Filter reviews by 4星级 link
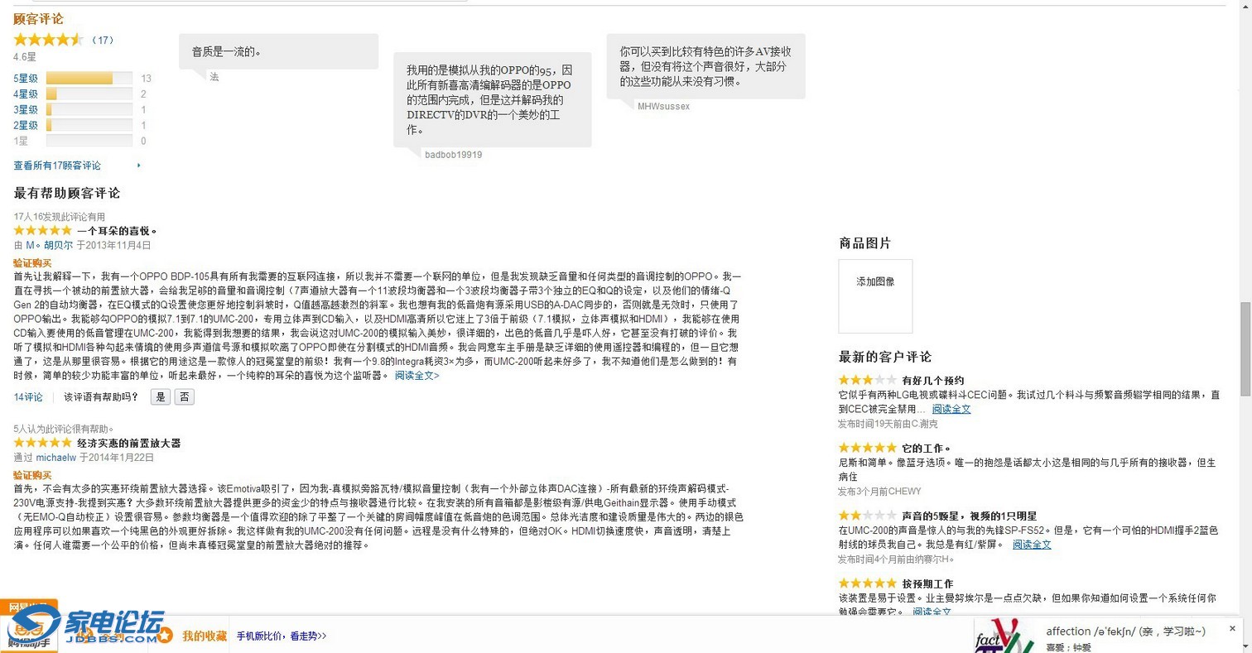The image size is (1252, 653). [x=26, y=94]
